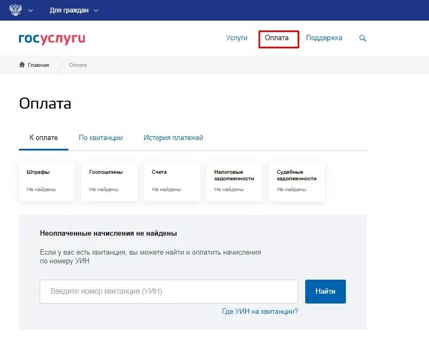The image size is (429, 341).
Task: Click the Найти button
Action: click(325, 292)
